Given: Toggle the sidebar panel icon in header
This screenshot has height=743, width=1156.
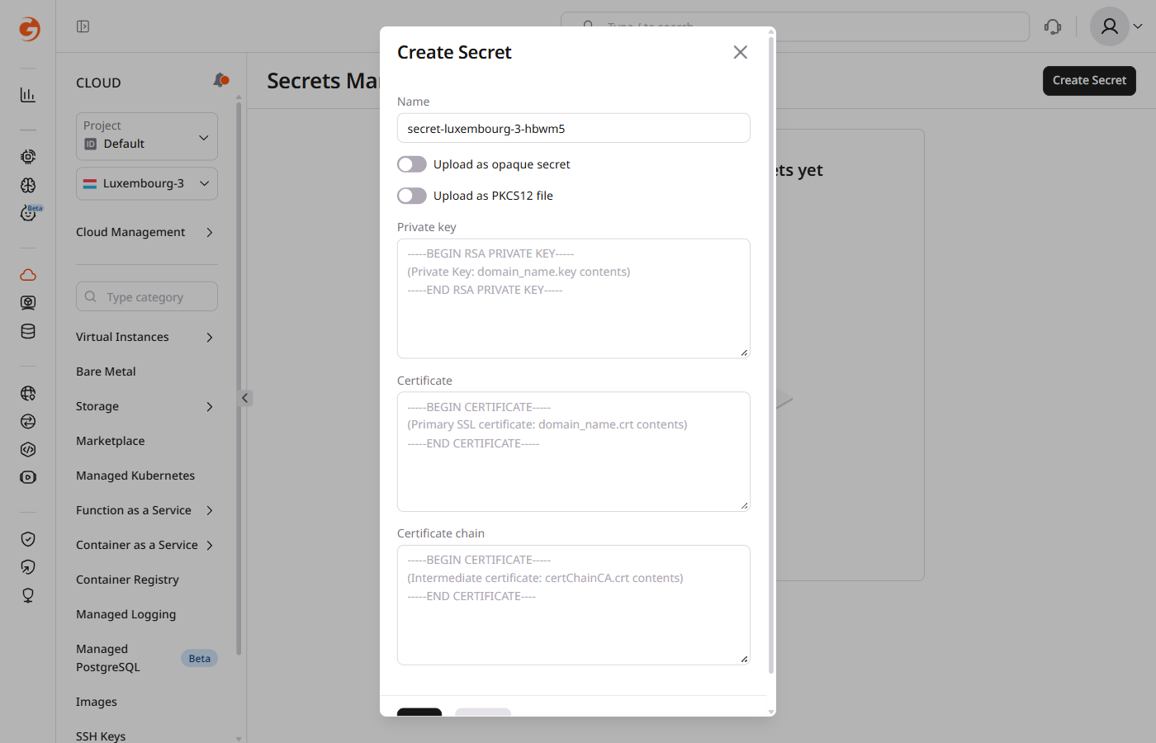Looking at the screenshot, I should point(83,26).
